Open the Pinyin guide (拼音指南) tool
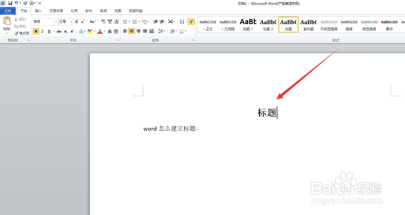Viewport: 405px width, 215px height. (110, 22)
